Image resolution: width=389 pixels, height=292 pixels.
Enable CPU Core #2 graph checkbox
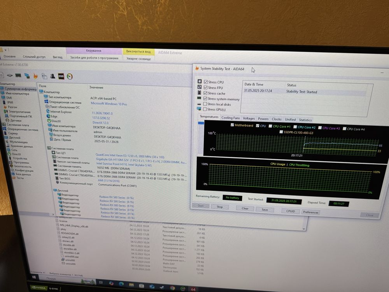point(295,127)
